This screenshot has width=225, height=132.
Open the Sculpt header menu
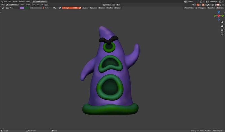(x=28, y=5)
